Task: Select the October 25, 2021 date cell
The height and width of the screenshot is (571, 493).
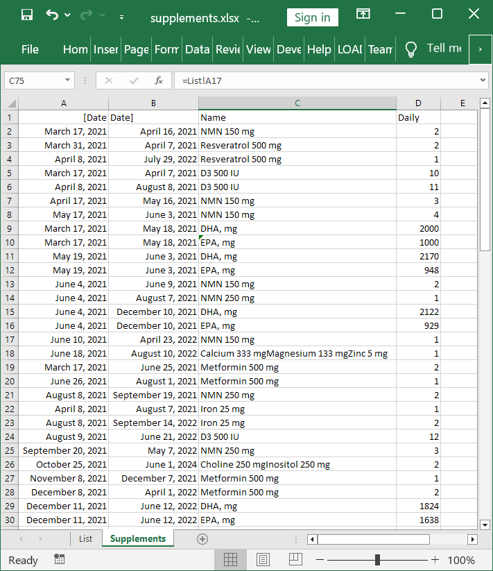Action: click(64, 465)
